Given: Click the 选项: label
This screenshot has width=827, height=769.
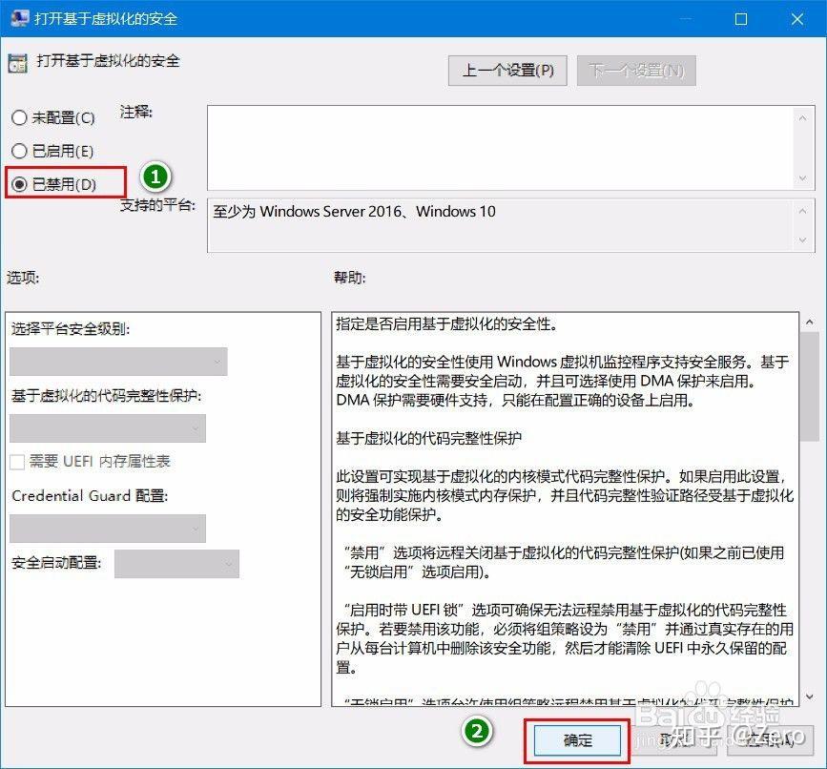Looking at the screenshot, I should tap(23, 277).
